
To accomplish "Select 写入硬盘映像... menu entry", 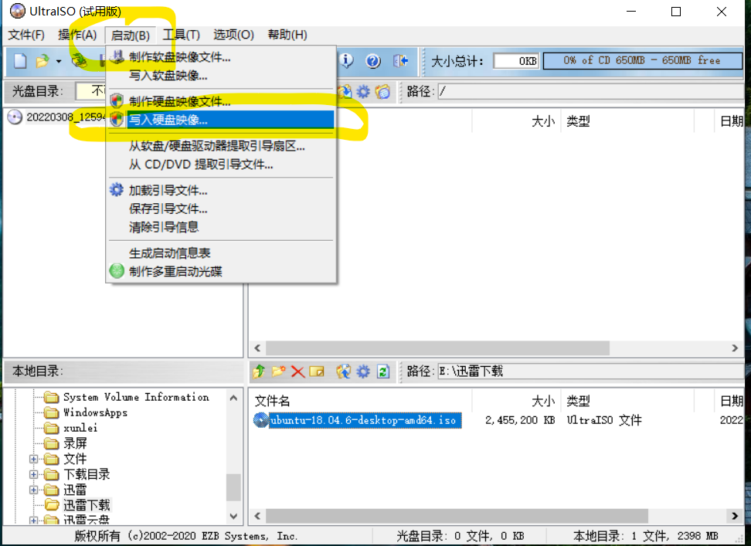I will pyautogui.click(x=221, y=120).
